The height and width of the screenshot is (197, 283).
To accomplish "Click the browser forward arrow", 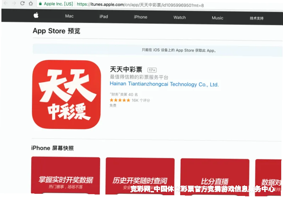I will click(x=14, y=3).
